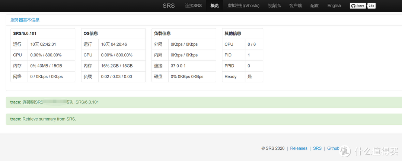The width and height of the screenshot is (402, 161).
Task: Switch language to English
Action: (x=334, y=6)
